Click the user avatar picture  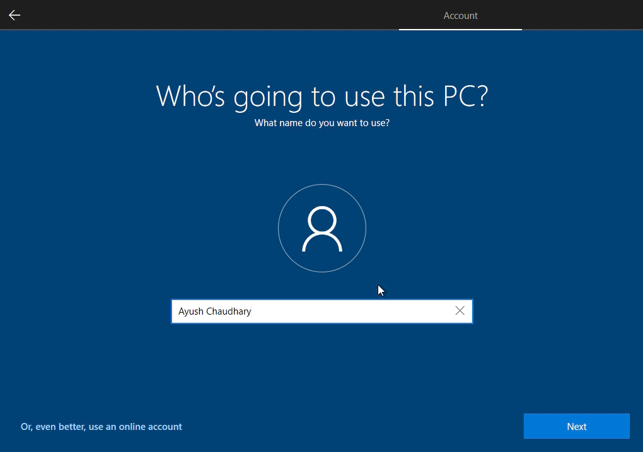(x=322, y=228)
